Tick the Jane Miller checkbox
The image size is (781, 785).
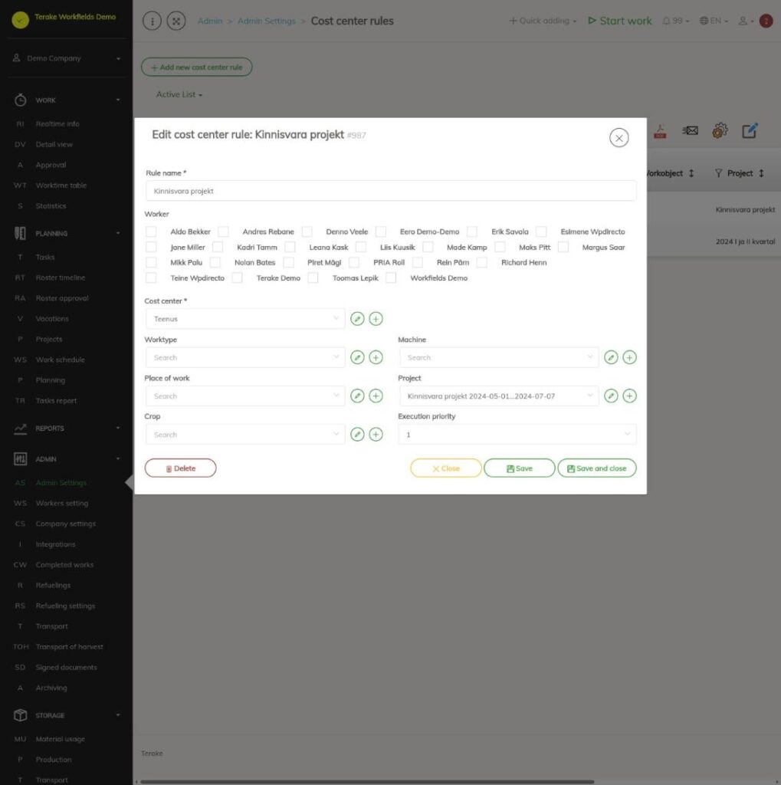(x=151, y=247)
